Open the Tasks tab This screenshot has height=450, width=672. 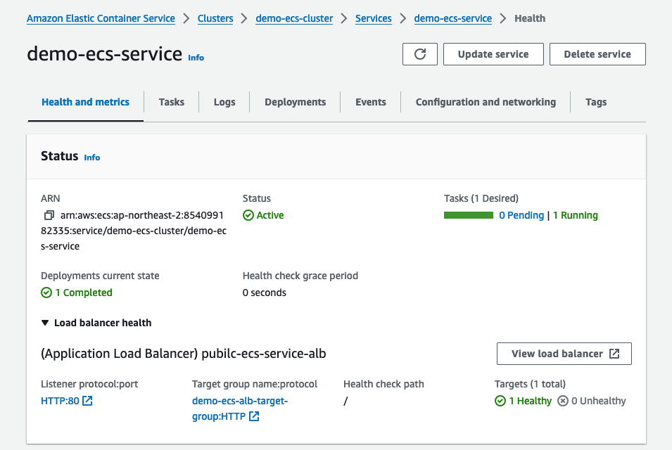[x=172, y=102]
